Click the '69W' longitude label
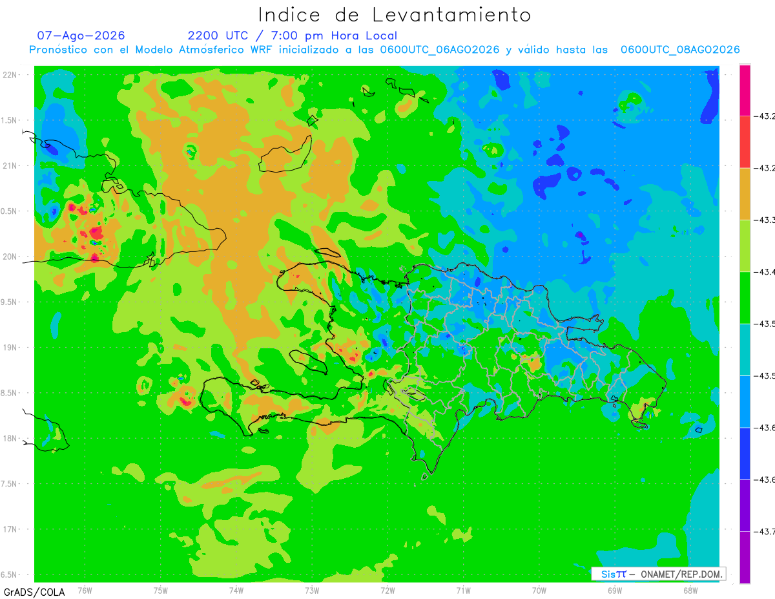Screen dimensions: 775x599 (x=615, y=591)
